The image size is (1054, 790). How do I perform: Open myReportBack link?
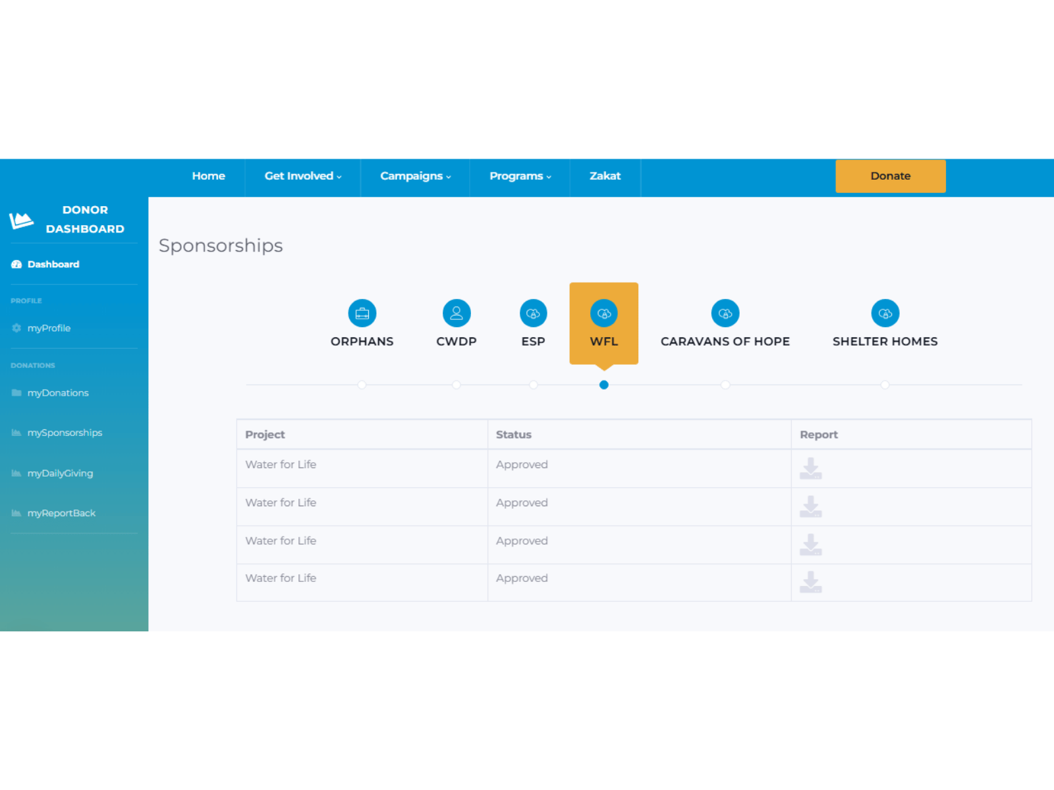(61, 513)
